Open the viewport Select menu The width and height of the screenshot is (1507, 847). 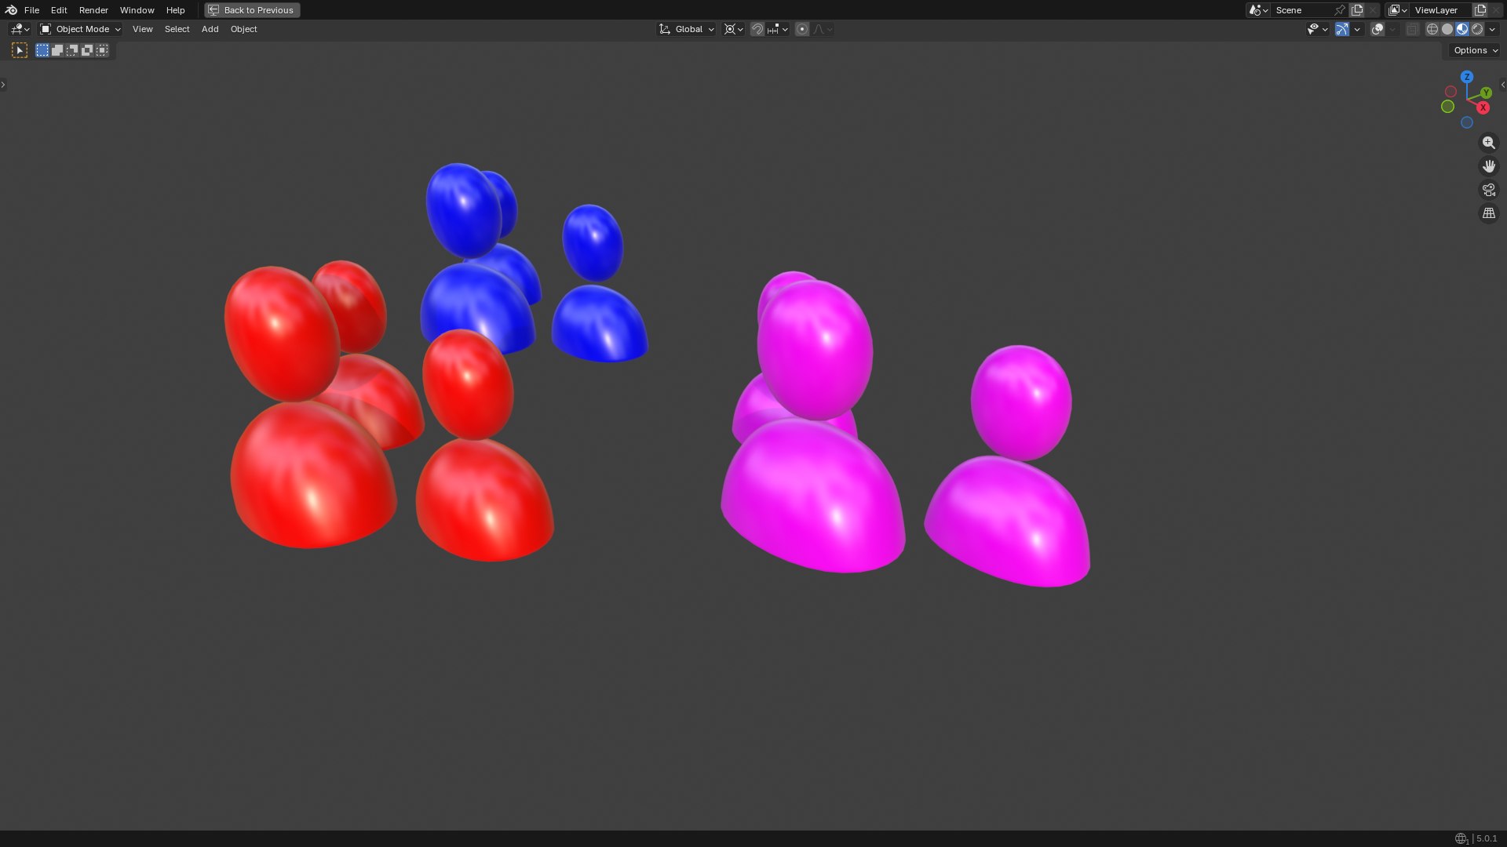pos(177,29)
